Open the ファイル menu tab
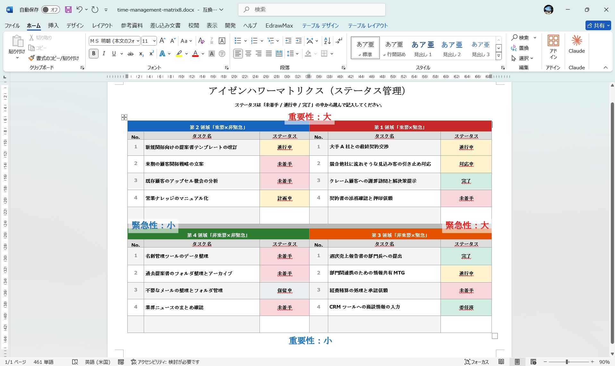 pyautogui.click(x=12, y=25)
